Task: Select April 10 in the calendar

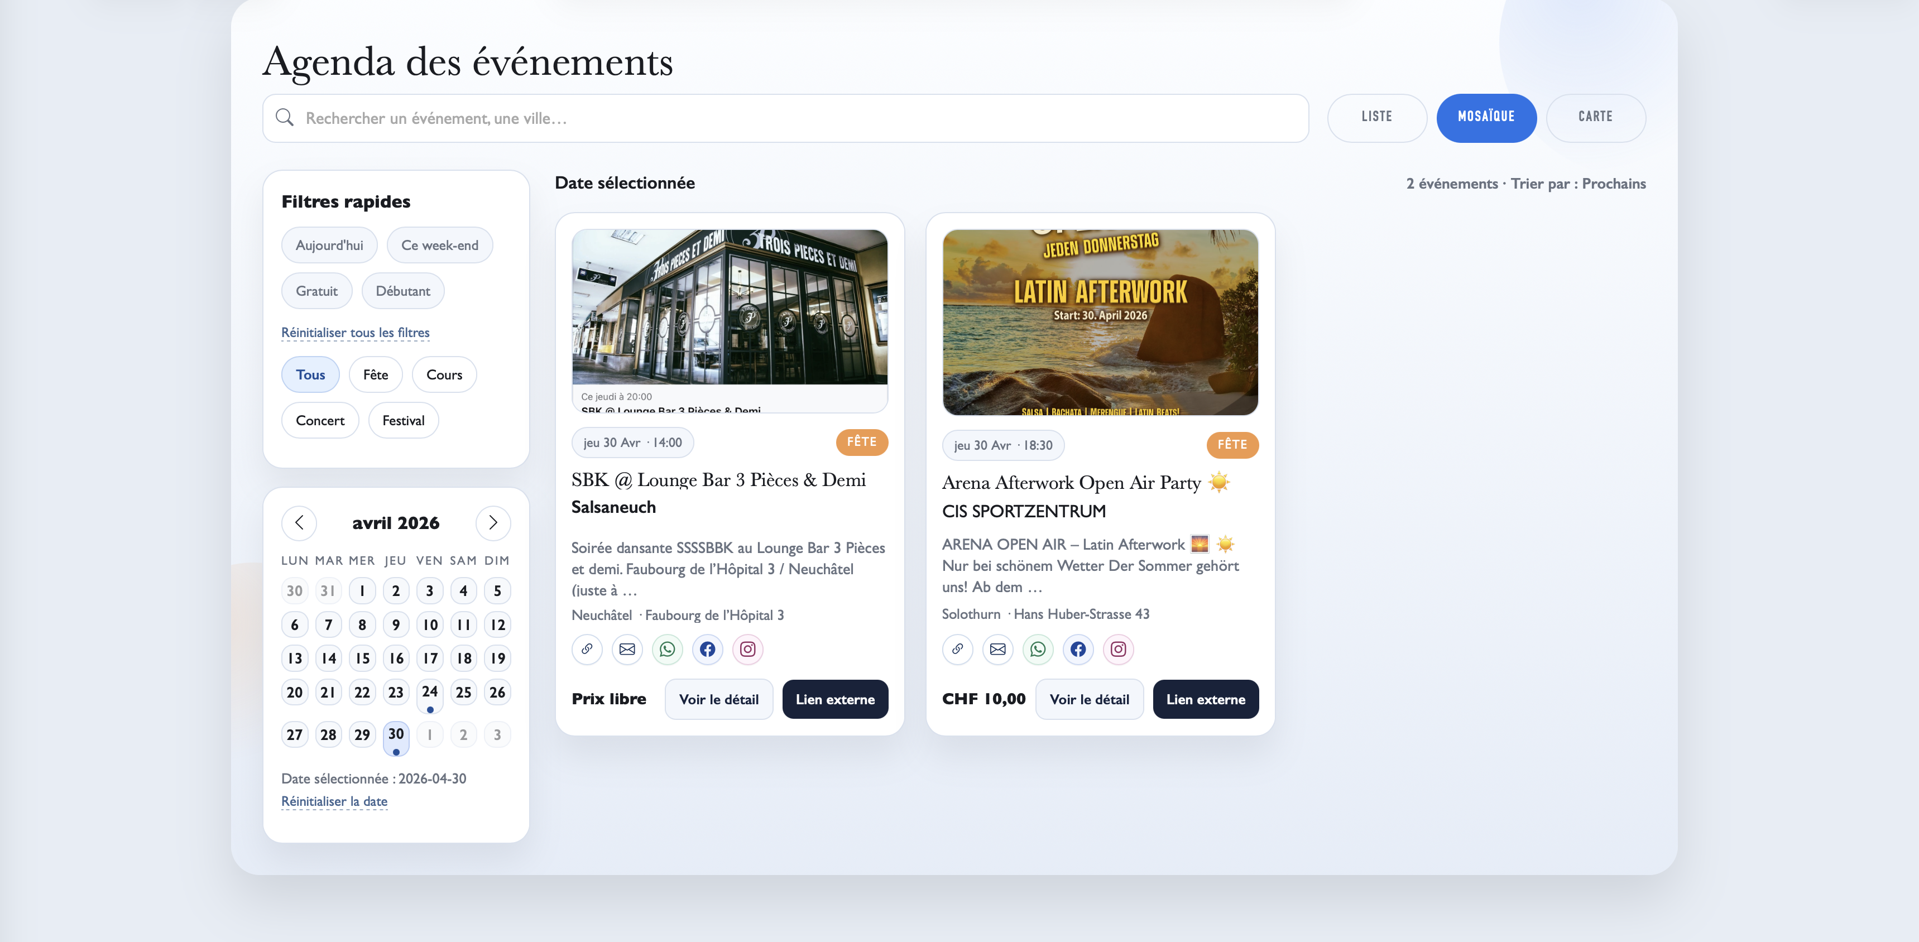Action: coord(430,625)
